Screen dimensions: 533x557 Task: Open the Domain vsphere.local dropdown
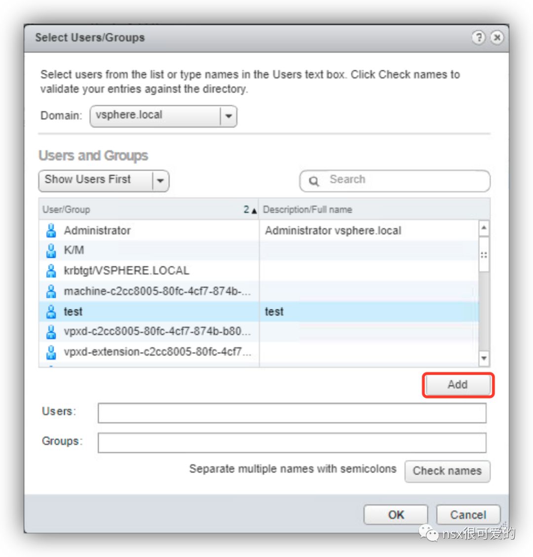pos(163,116)
